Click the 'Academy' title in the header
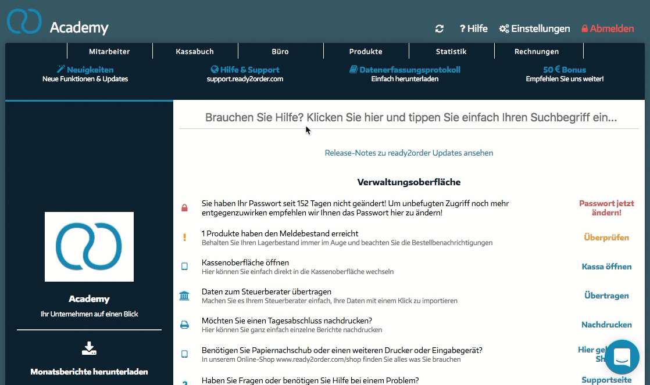The width and height of the screenshot is (650, 385). 79,28
